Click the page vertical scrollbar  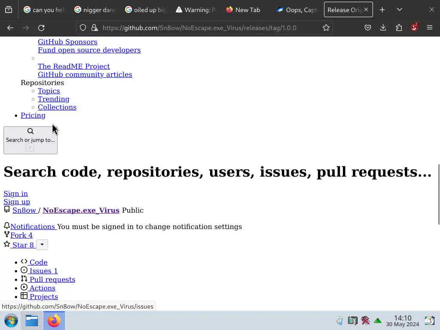(x=439, y=194)
